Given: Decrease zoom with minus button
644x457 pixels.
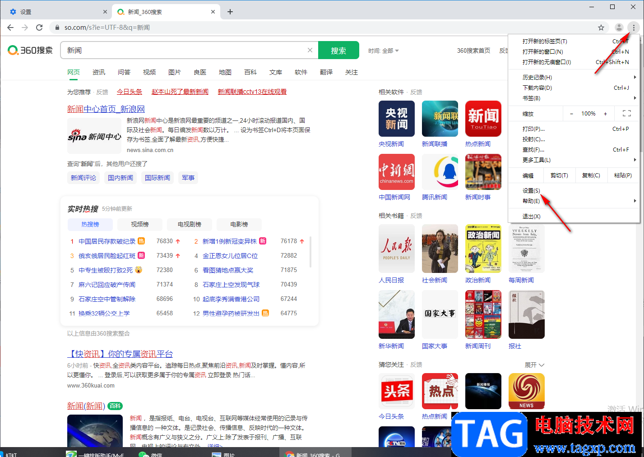Looking at the screenshot, I should click(571, 114).
